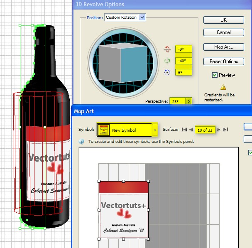Image resolution: width=252 pixels, height=248 pixels.
Task: Cancel the 3D Revolve Options dialog
Action: click(223, 32)
